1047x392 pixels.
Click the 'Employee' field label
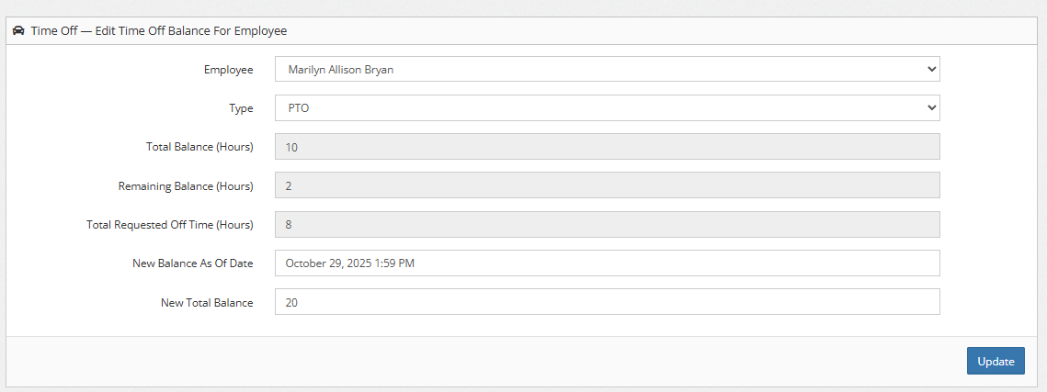pyautogui.click(x=228, y=70)
